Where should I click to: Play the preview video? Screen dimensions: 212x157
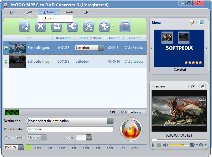point(153,145)
